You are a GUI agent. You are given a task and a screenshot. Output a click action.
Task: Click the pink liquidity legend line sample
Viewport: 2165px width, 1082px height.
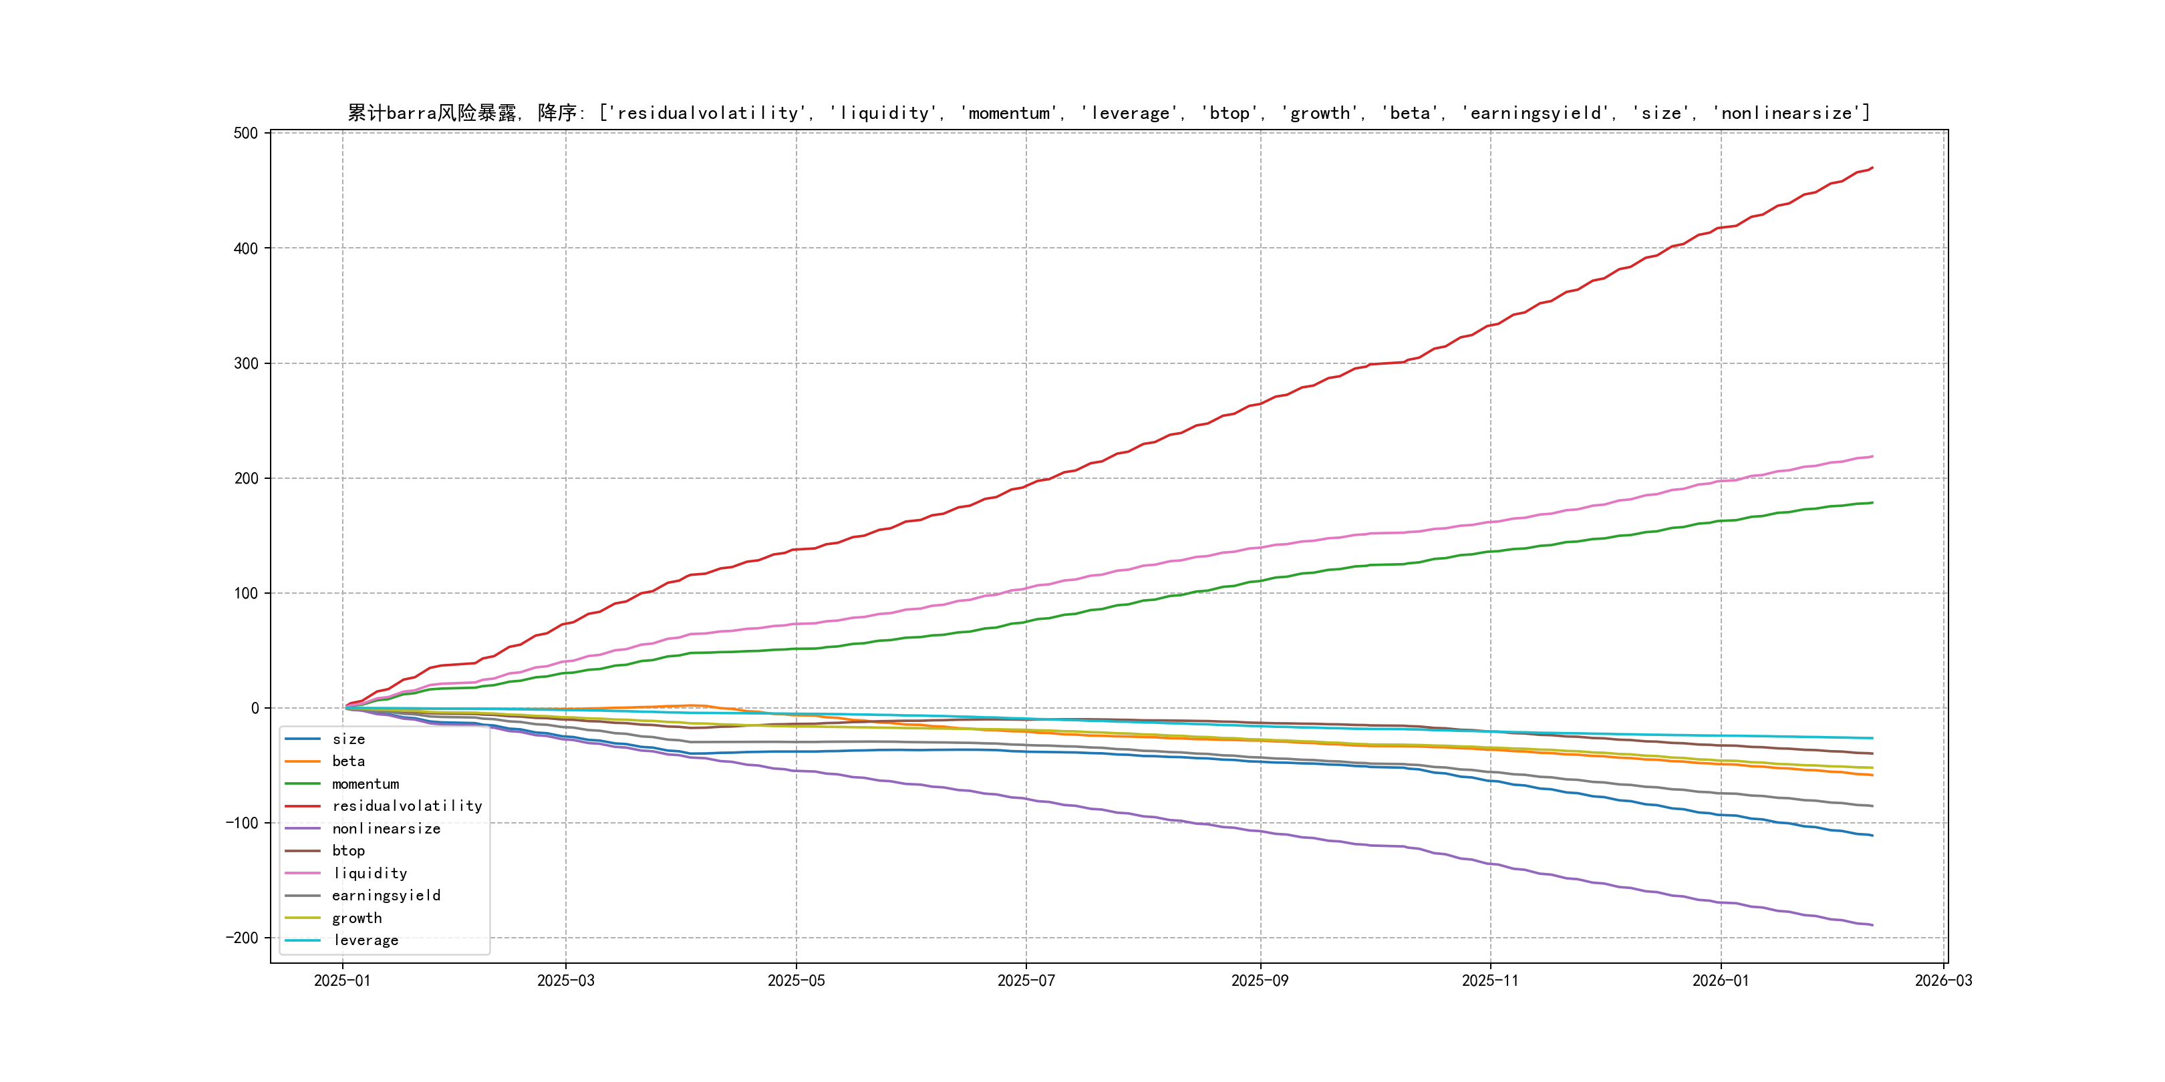(303, 873)
